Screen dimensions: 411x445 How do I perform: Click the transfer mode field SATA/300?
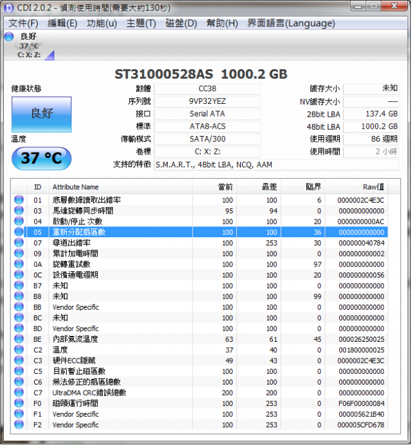(207, 139)
